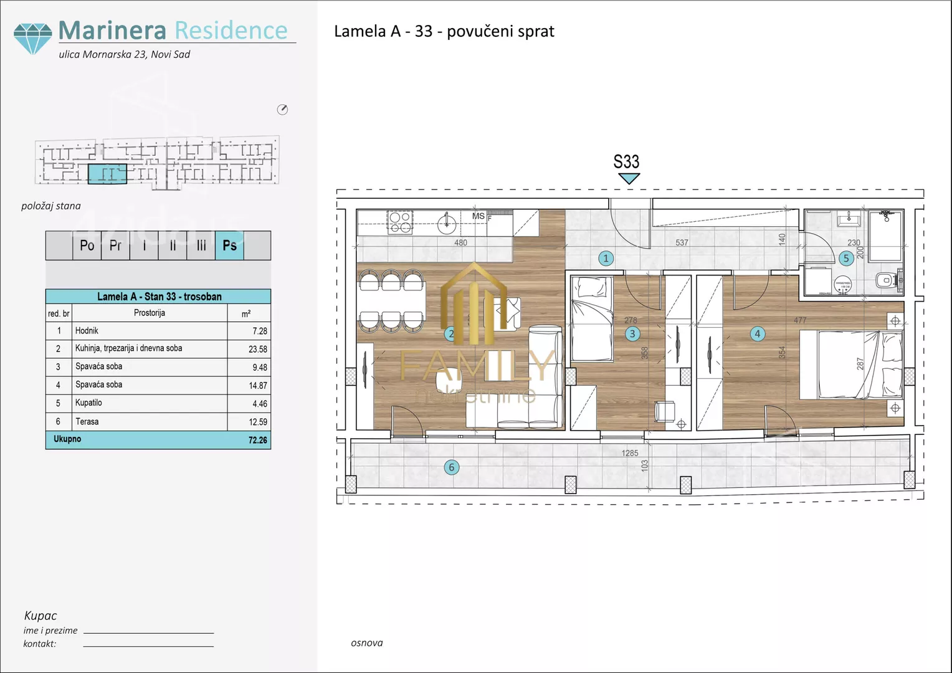
Task: Click the hallway dimension 537
Action: pos(682,242)
